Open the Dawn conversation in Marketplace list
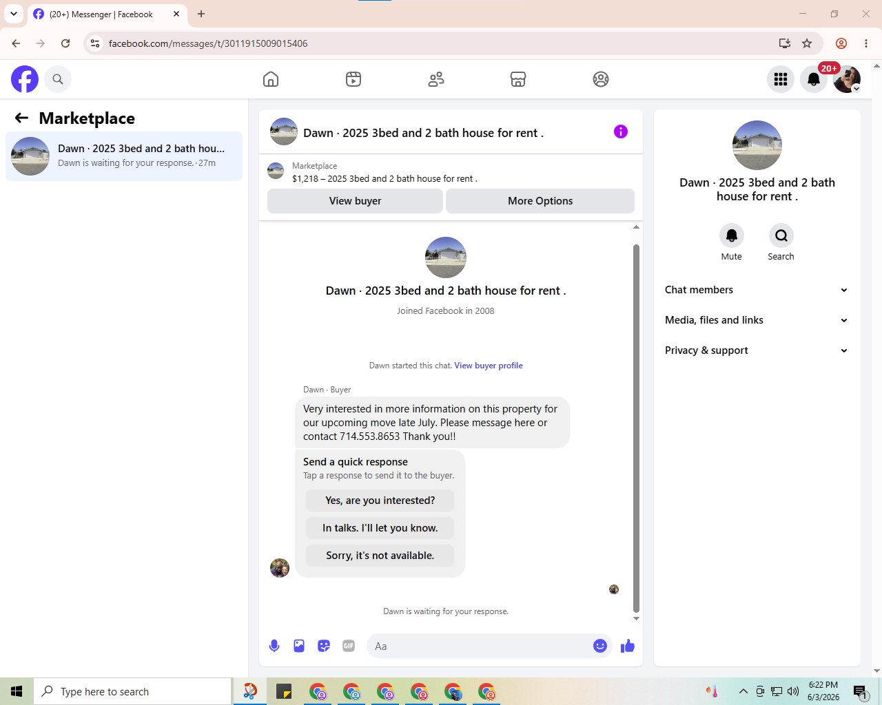The height and width of the screenshot is (705, 882). pos(124,156)
